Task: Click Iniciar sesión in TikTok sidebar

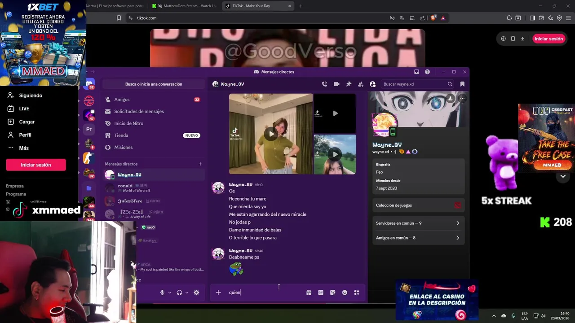Action: point(36,165)
